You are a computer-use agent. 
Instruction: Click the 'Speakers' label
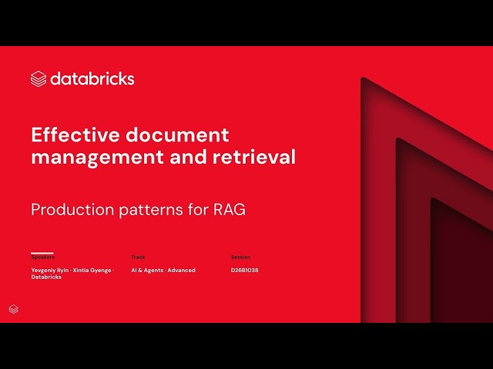coord(43,257)
